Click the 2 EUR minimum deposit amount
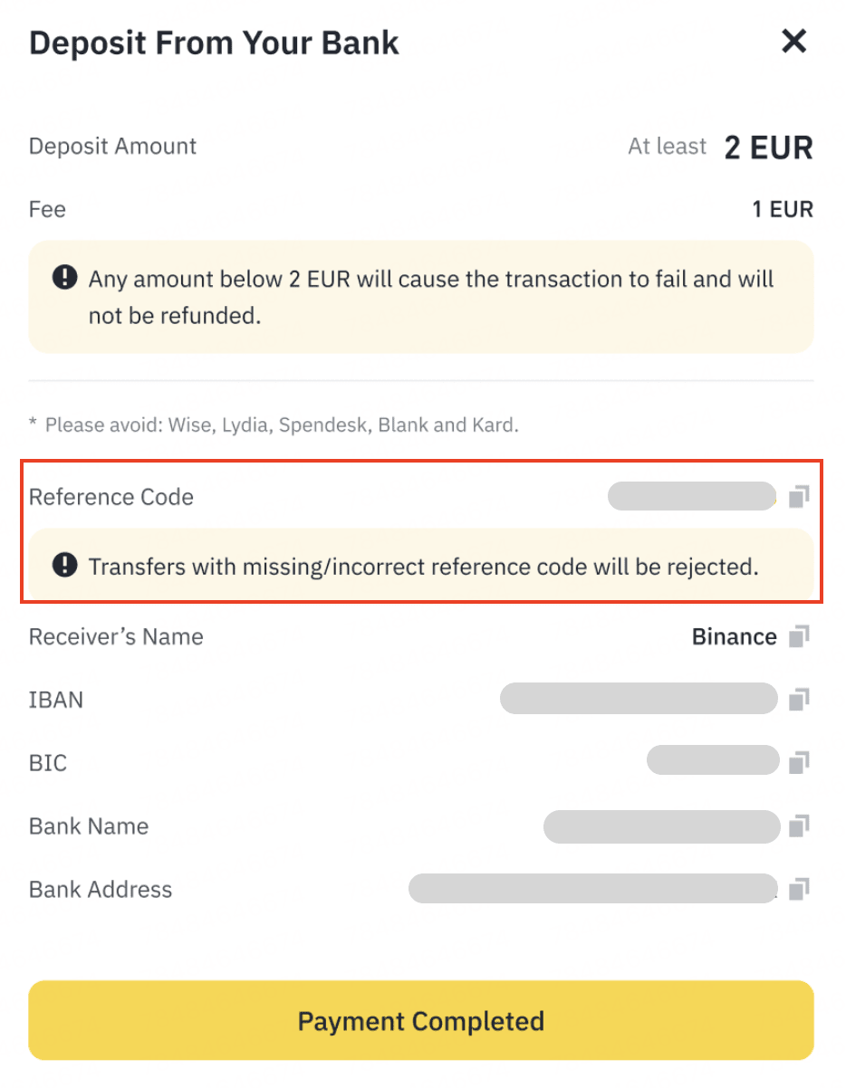The width and height of the screenshot is (846, 1088). tap(768, 147)
